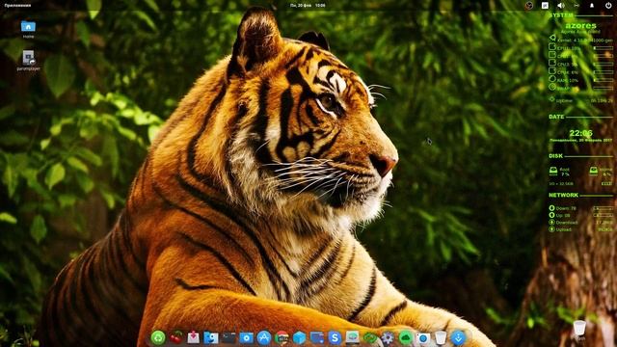Open the network connection indicator
617x347 pixels.
[577, 6]
